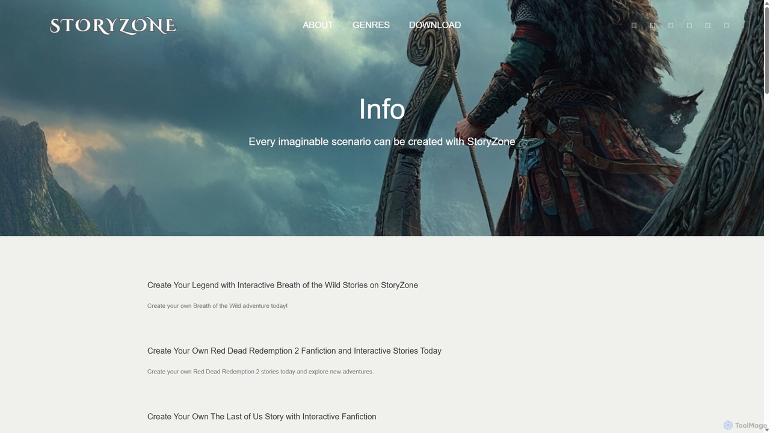770x433 pixels.
Task: Open the GENRES menu item
Action: (x=371, y=25)
